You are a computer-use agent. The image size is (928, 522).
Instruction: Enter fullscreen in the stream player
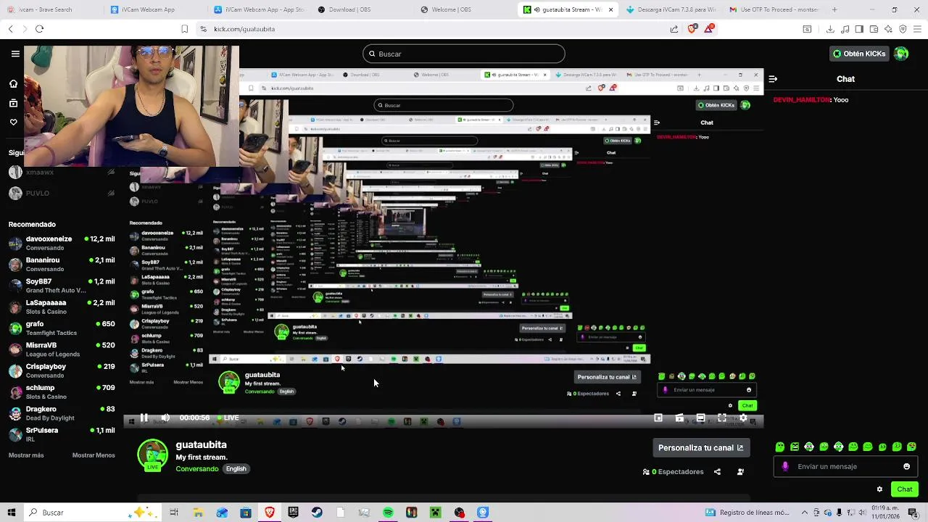722,418
